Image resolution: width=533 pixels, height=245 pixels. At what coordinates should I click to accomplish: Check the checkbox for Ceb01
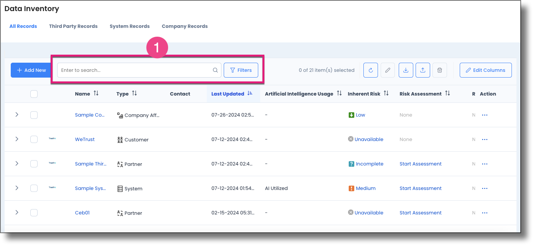coord(34,213)
